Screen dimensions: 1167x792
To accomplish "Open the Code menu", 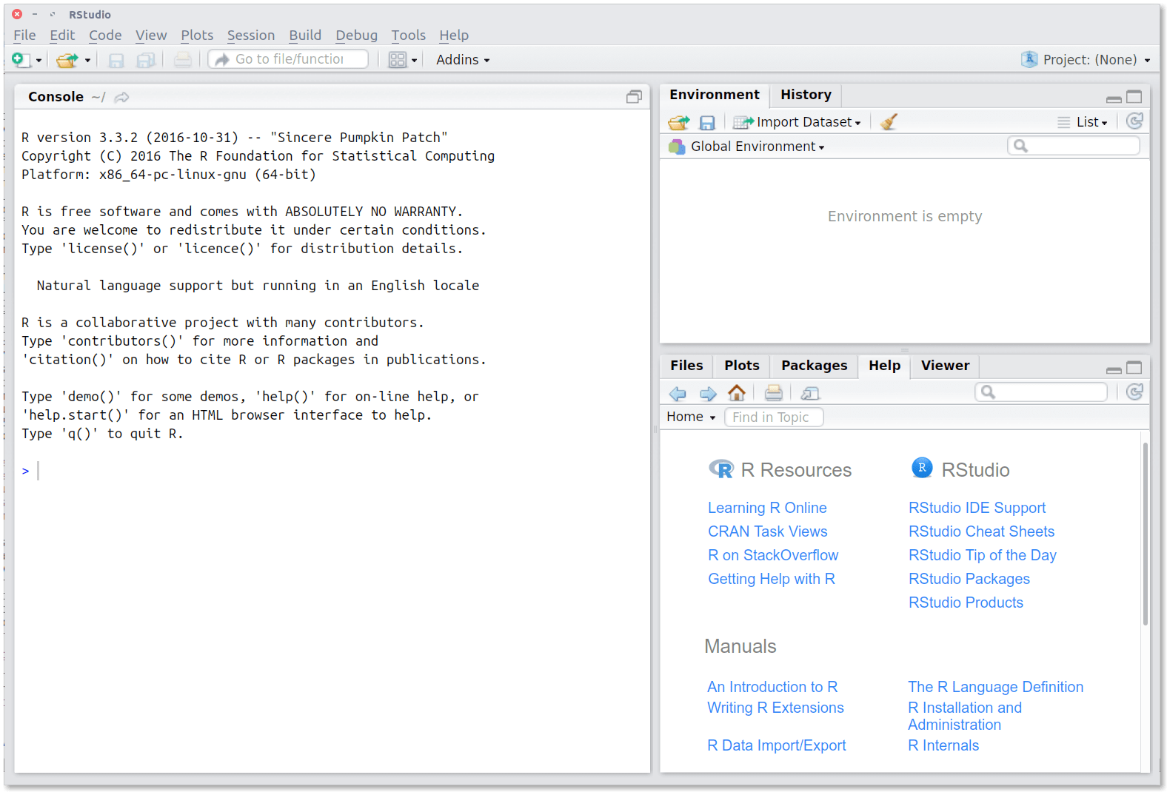I will [105, 35].
